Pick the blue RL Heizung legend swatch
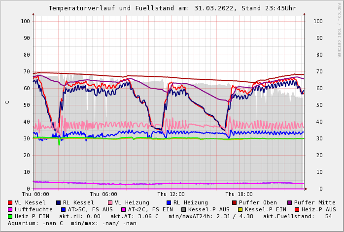The width and height of the screenshot is (344, 232). pos(169,202)
